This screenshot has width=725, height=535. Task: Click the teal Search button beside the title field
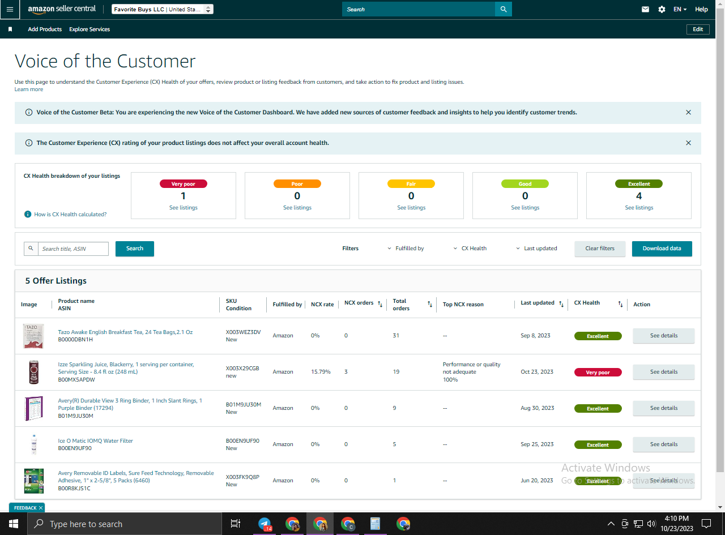(x=135, y=249)
